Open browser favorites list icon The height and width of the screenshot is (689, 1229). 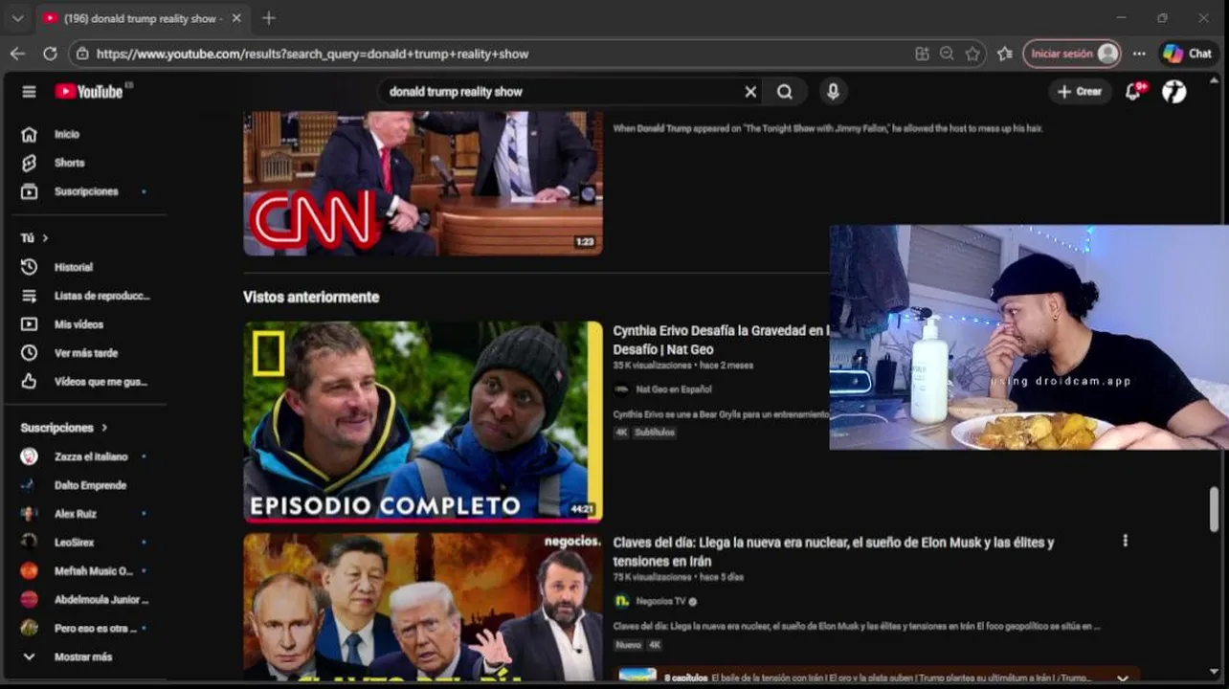1004,54
